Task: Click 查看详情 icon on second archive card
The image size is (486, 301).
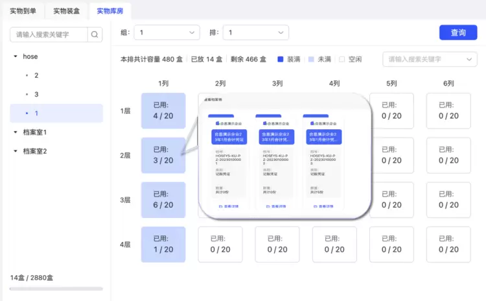Action: click(267, 206)
